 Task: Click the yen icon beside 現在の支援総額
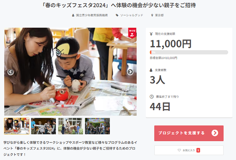pyautogui.click(x=151, y=34)
